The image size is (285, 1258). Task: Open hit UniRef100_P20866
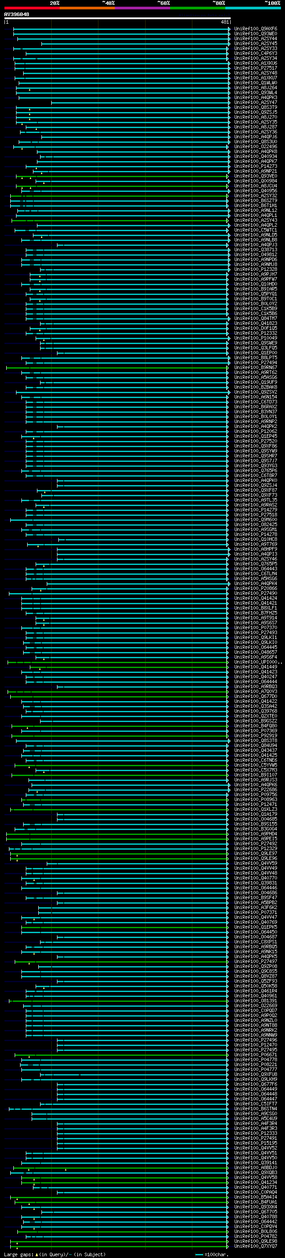point(256,589)
